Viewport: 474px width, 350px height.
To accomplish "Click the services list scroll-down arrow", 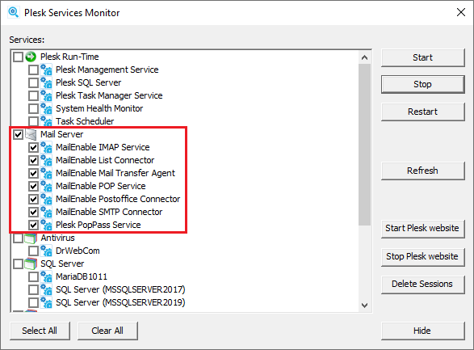I will [x=364, y=306].
